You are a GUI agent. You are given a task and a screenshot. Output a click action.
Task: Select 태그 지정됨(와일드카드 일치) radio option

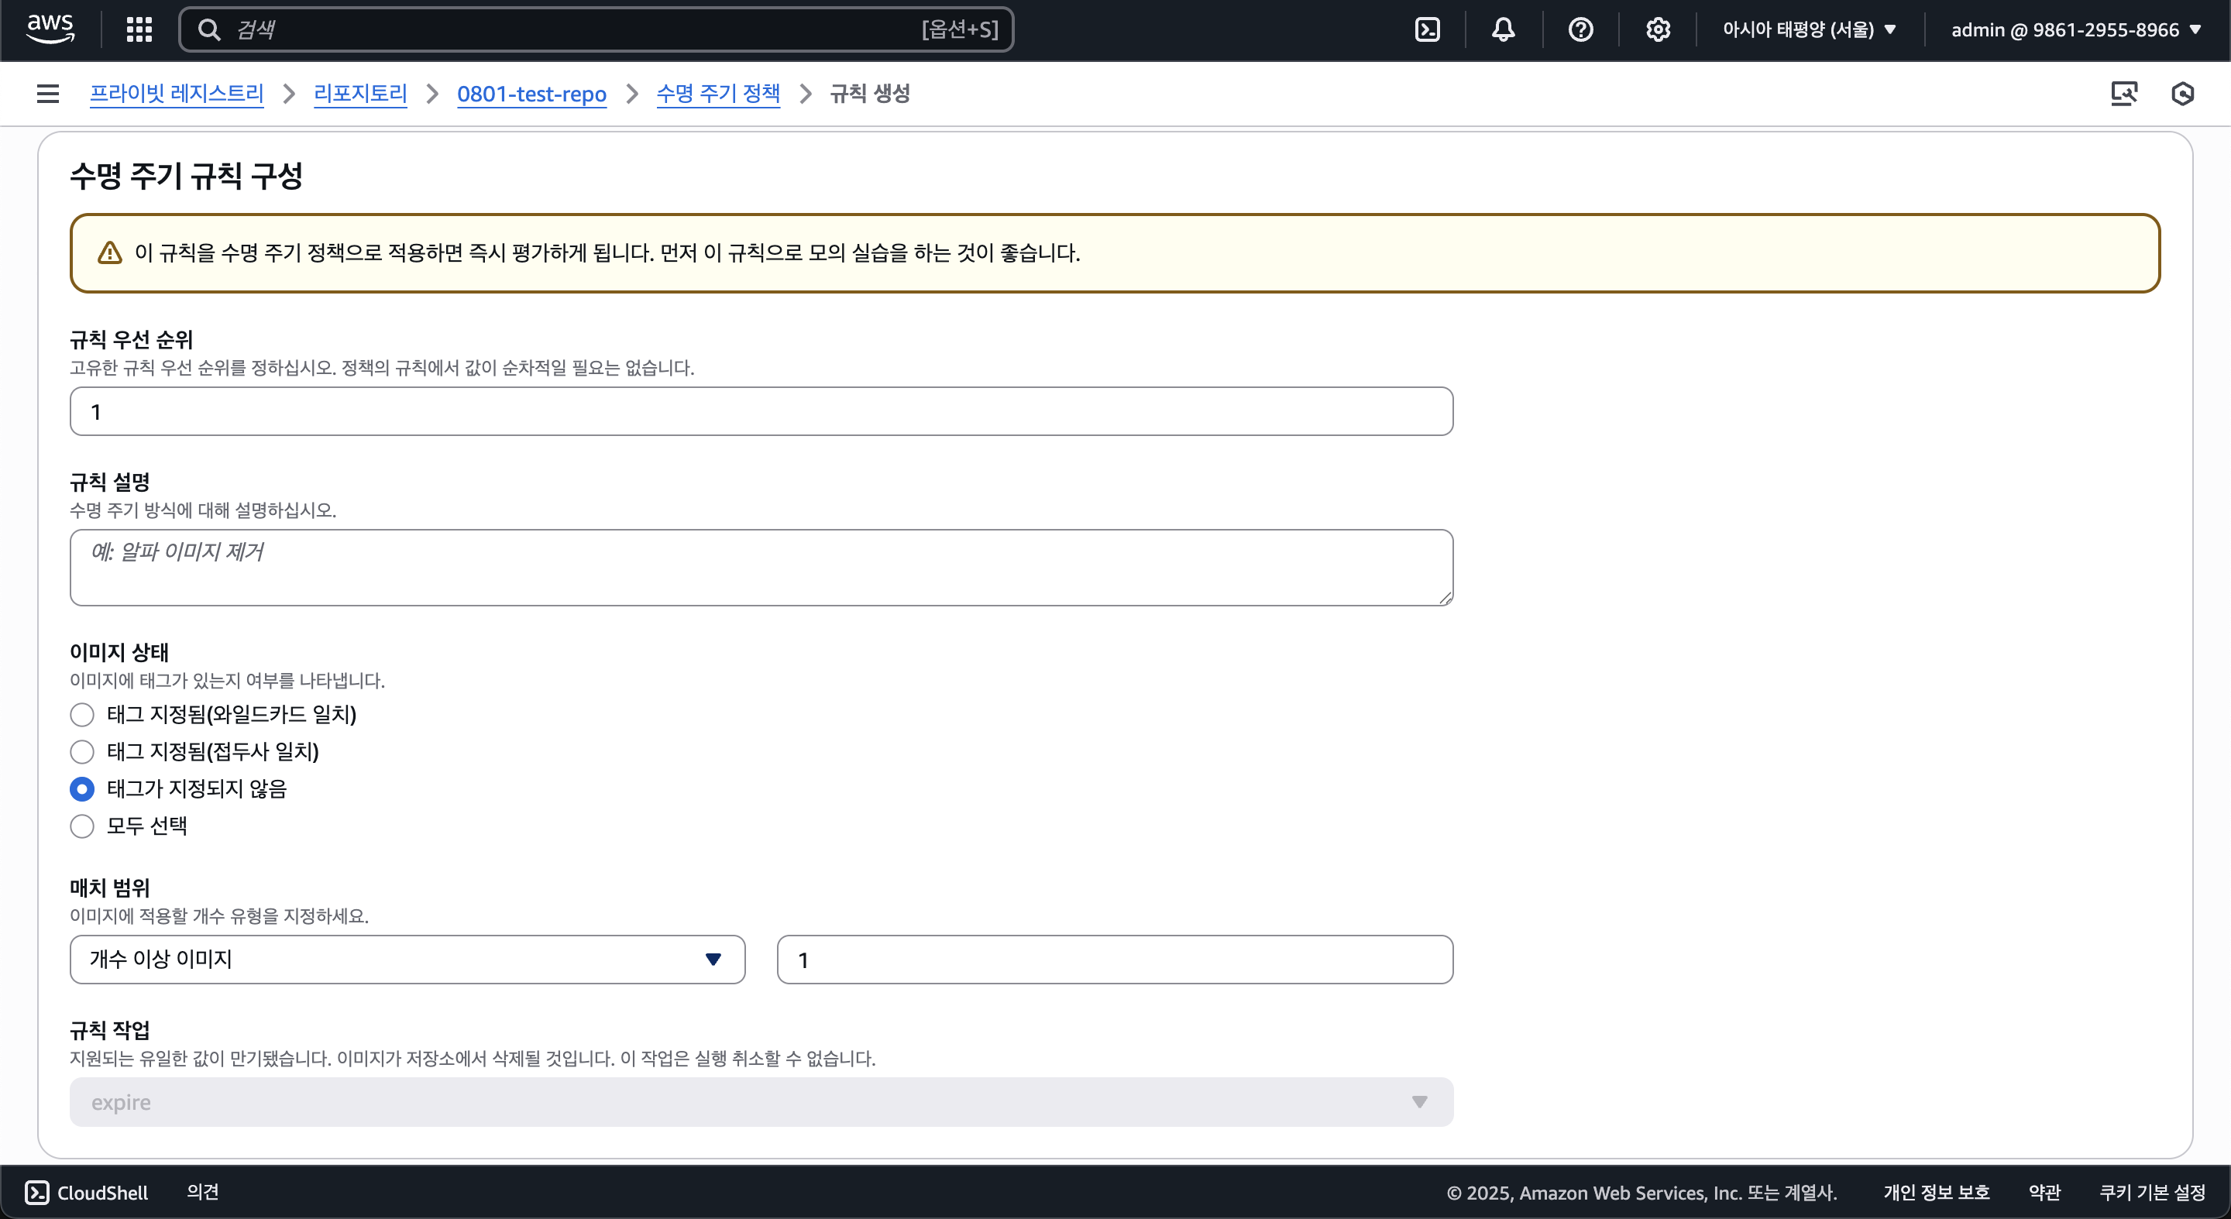pos(82,714)
